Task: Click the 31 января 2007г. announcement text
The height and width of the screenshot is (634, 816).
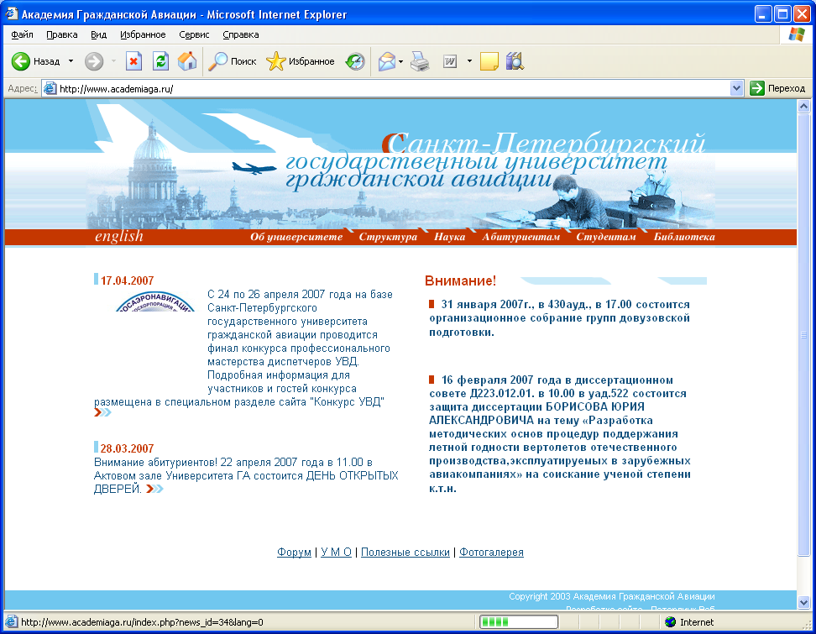Action: pos(559,318)
